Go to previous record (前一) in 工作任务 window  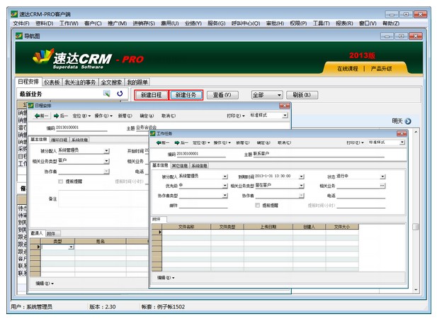tap(162, 142)
